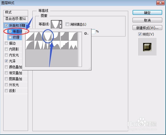The image size is (166, 135).
Task: Select the 投影 style entry
Action: tap(16, 91)
